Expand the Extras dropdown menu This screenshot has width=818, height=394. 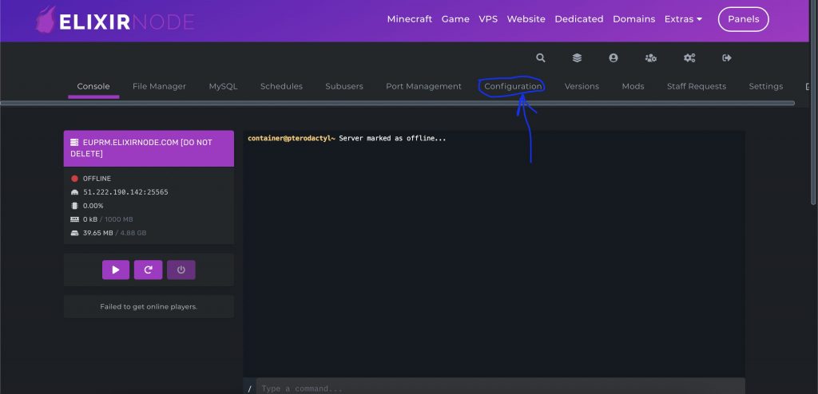coord(683,19)
